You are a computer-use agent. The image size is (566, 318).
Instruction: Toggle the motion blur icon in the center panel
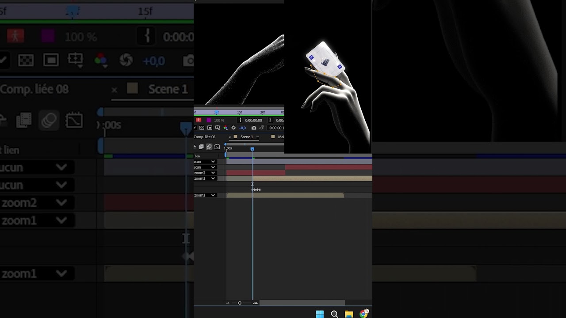pyautogui.click(x=209, y=147)
